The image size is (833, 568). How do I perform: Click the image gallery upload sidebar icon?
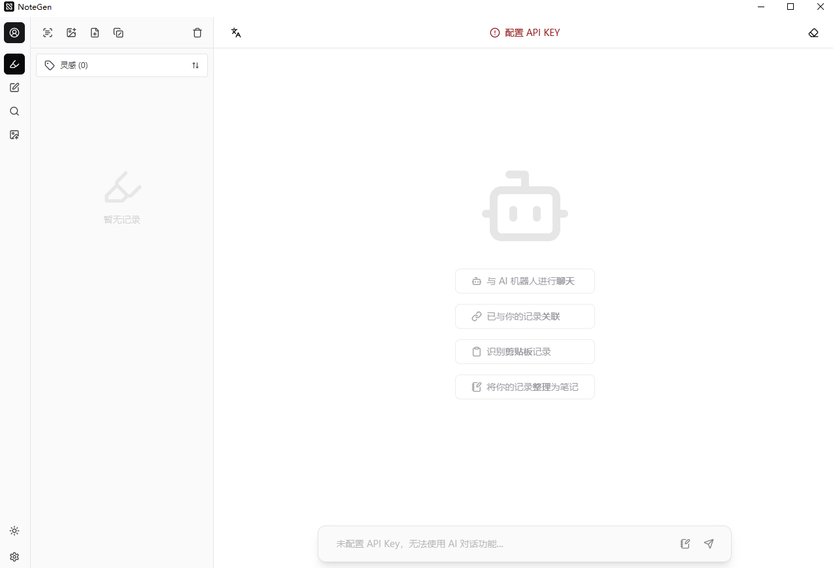click(x=14, y=135)
